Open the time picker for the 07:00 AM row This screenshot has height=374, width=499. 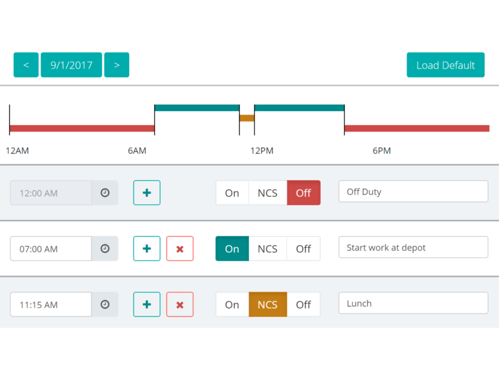pyautogui.click(x=105, y=249)
